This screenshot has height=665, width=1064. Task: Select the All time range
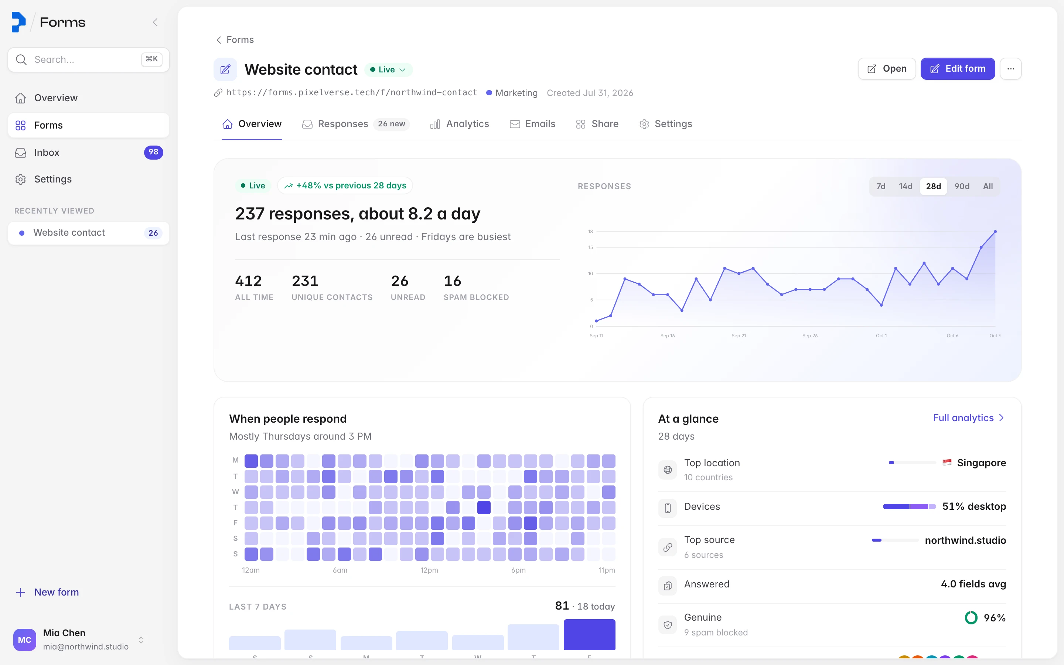[988, 186]
